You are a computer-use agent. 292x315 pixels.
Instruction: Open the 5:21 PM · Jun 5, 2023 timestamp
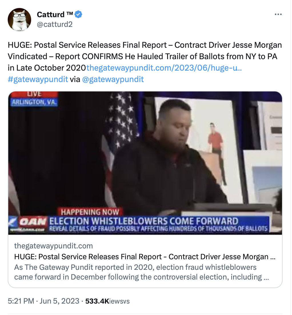(x=44, y=301)
